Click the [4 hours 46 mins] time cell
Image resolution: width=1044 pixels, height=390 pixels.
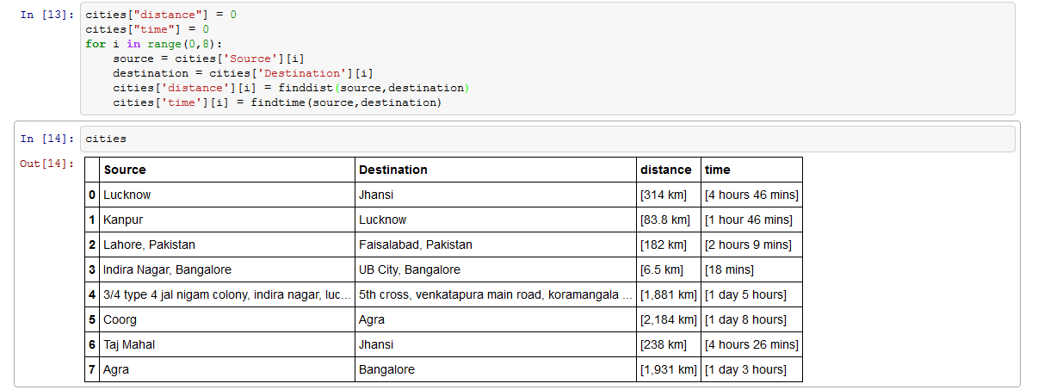pos(751,195)
